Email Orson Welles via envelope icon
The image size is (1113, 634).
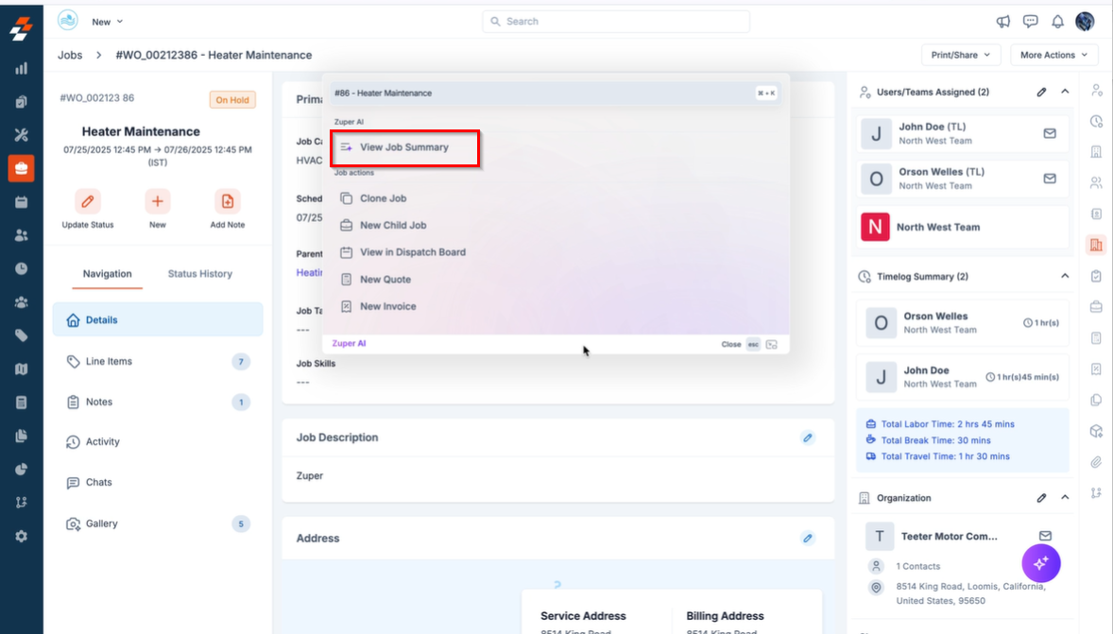click(x=1050, y=179)
